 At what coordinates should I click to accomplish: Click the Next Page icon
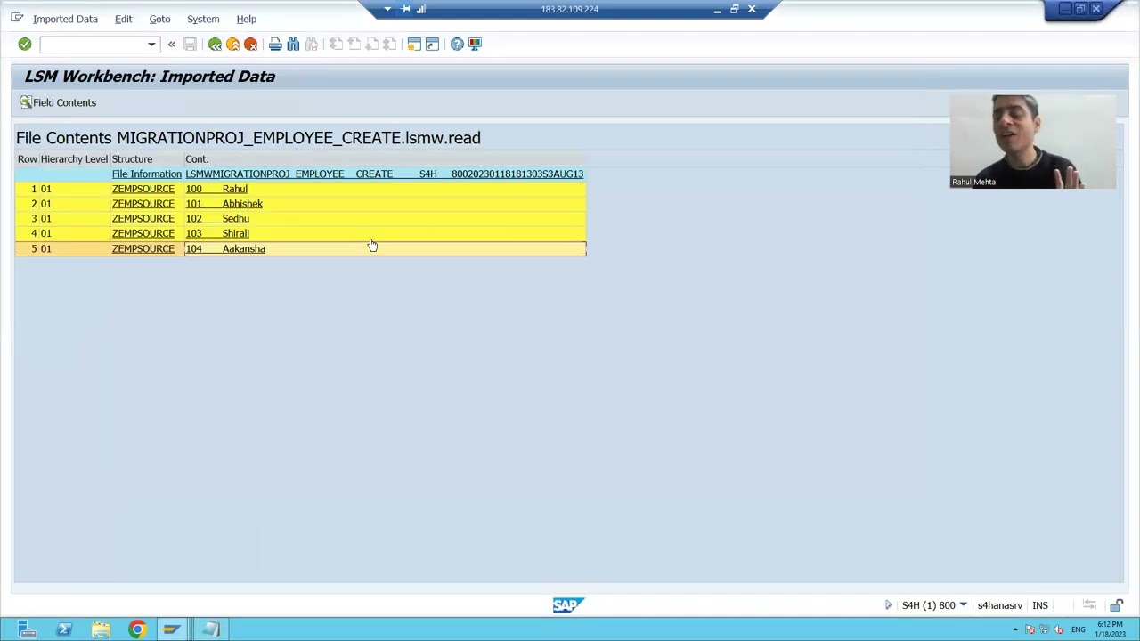pos(371,44)
